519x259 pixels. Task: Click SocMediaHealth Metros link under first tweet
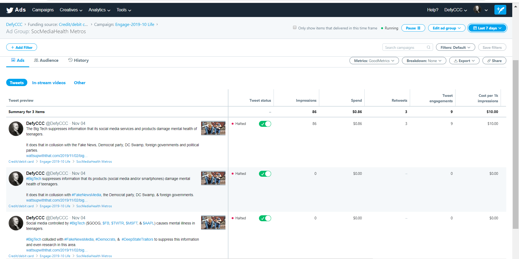94,162
